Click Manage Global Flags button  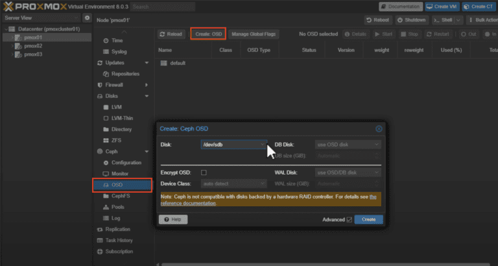tap(254, 34)
